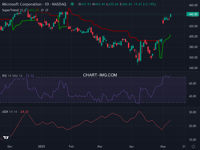The image size is (200, 150).
Task: Click the 2025 date axis label
Action: click(x=41, y=146)
